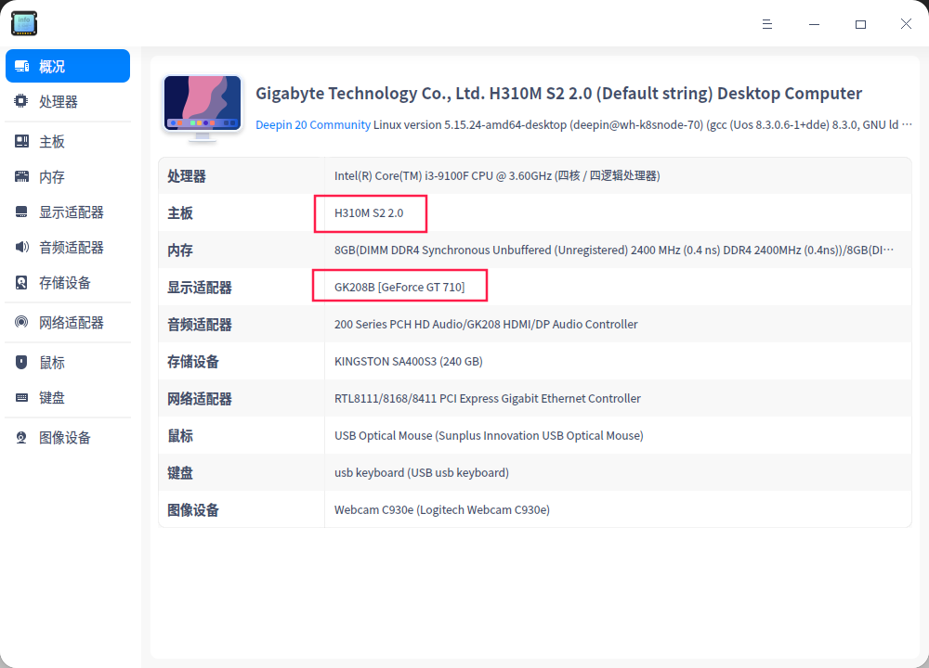
Task: Open 图像设备 sidebar entry
Action: point(68,437)
